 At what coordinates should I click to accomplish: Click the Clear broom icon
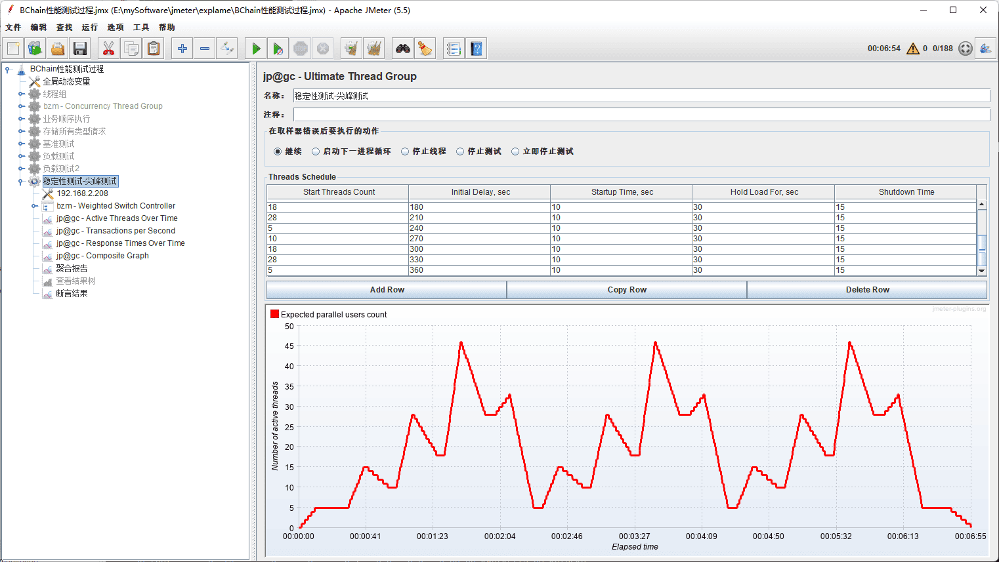pos(425,49)
